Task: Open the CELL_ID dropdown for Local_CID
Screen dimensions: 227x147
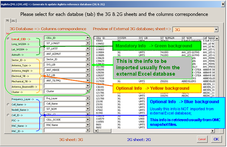Action: tap(87, 37)
